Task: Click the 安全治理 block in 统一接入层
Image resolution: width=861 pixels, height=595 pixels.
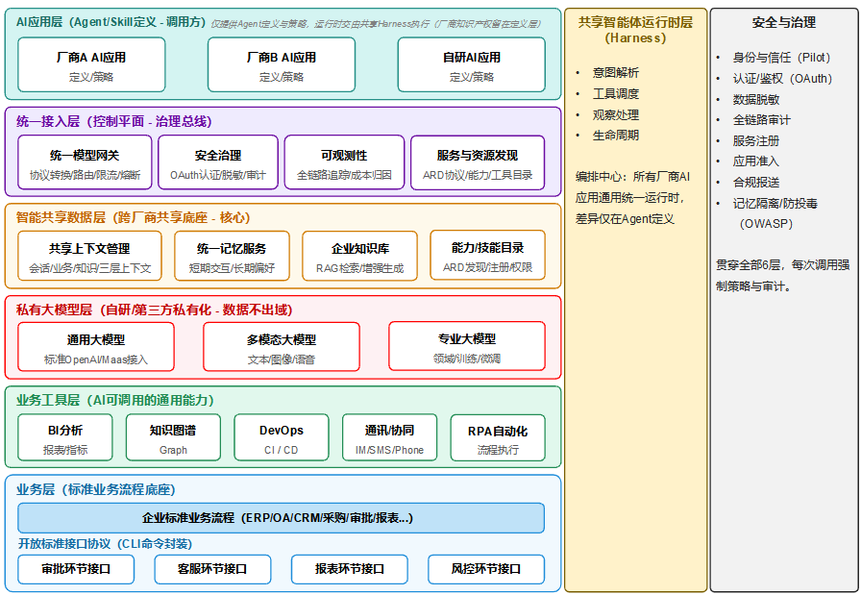Action: tap(218, 162)
